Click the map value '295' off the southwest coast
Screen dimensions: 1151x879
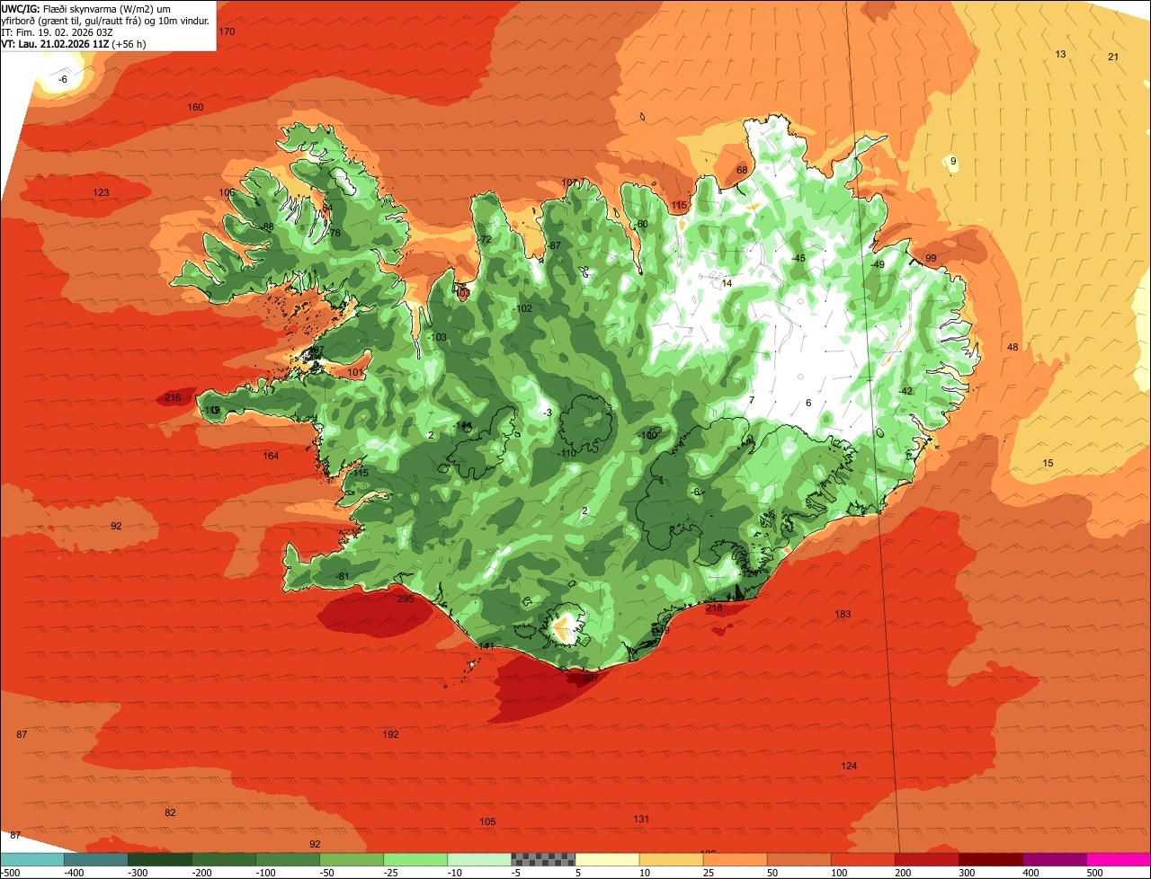(x=406, y=598)
